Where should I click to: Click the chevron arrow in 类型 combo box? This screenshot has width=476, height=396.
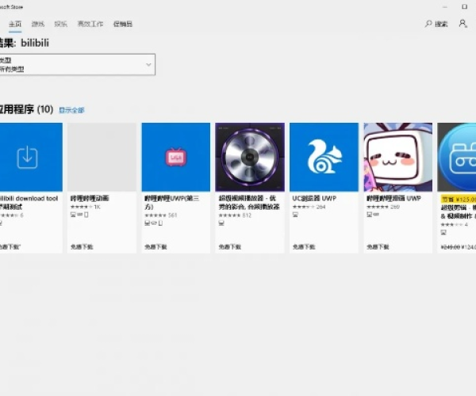(x=148, y=64)
